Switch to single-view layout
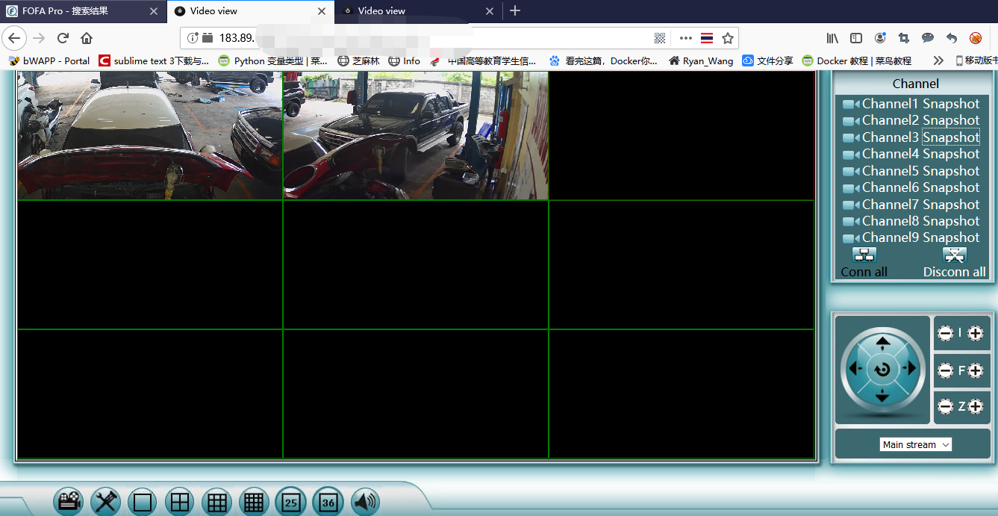The height and width of the screenshot is (516, 998). [x=143, y=502]
